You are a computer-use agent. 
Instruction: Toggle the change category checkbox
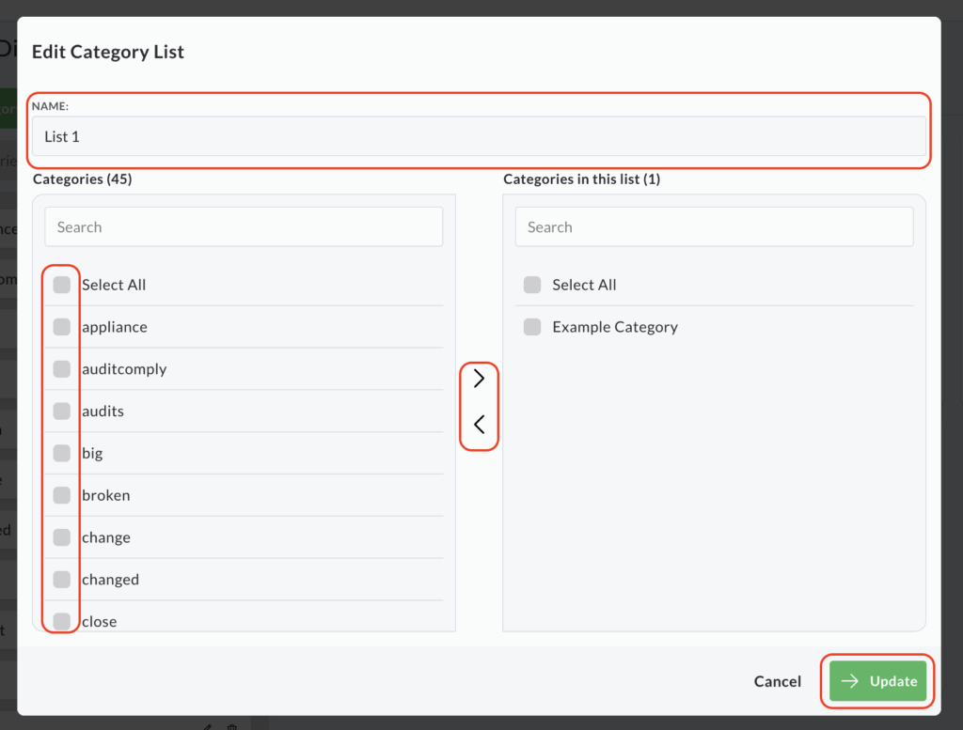point(62,537)
